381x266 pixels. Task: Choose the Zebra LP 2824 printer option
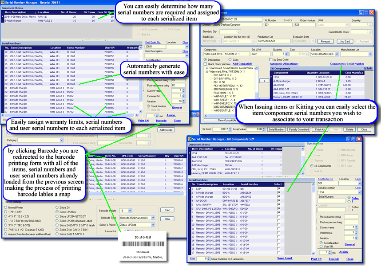[56, 212]
